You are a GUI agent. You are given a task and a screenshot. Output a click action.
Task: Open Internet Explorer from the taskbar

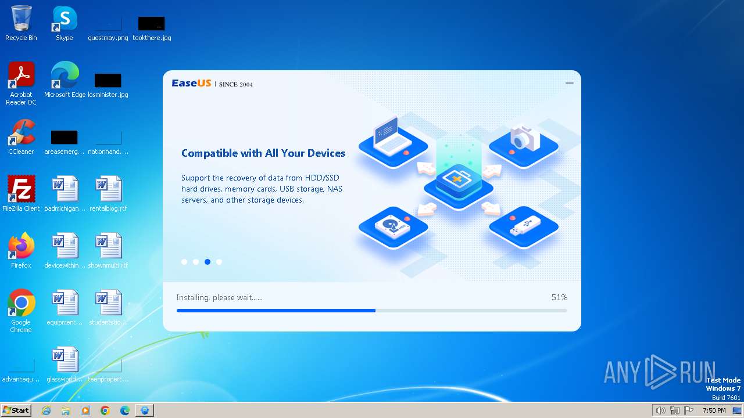pyautogui.click(x=46, y=410)
